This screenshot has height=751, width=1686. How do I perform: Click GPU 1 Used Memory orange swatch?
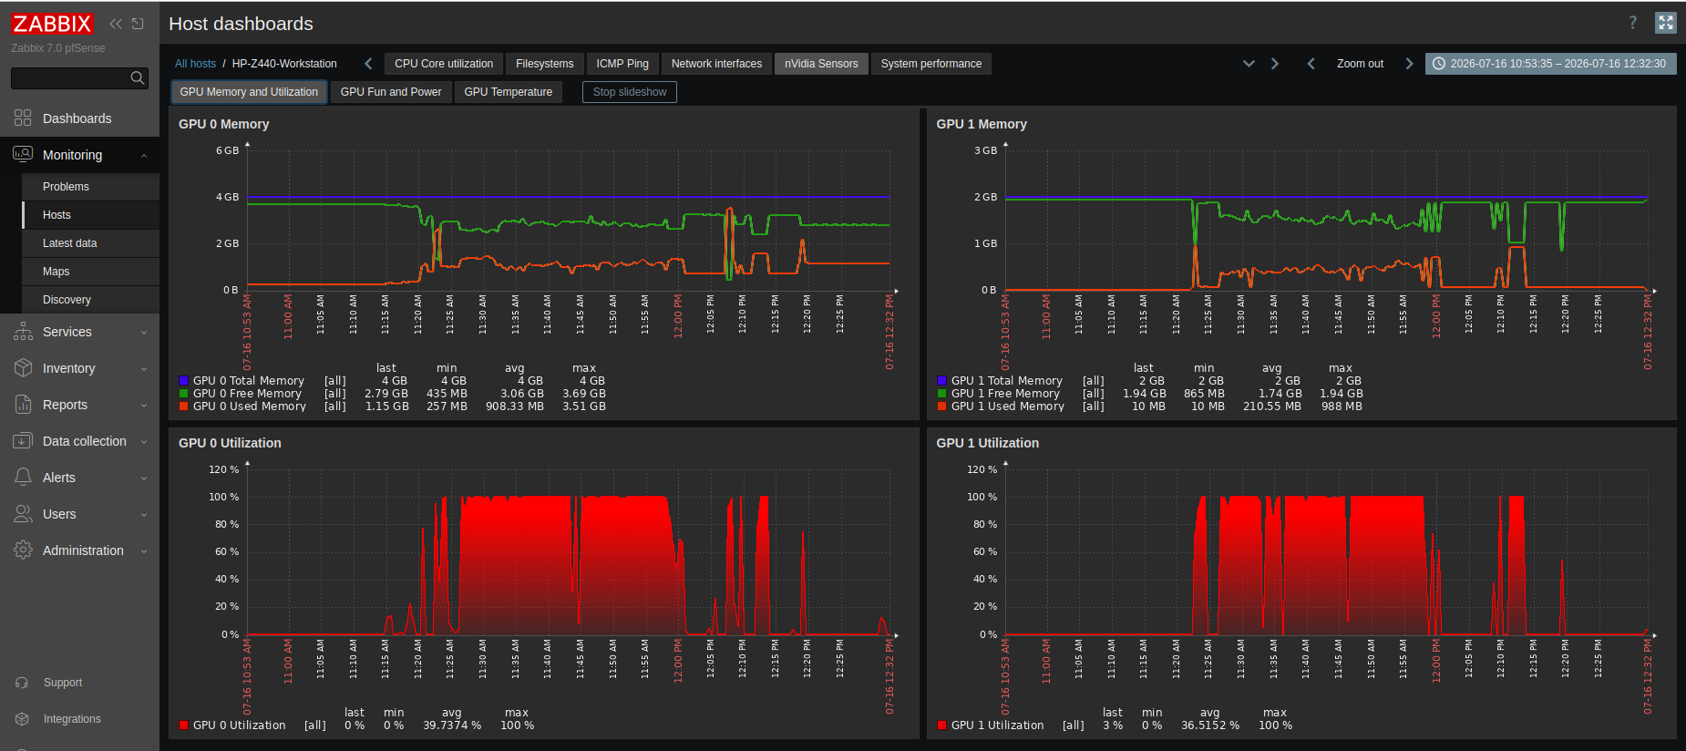pos(942,406)
